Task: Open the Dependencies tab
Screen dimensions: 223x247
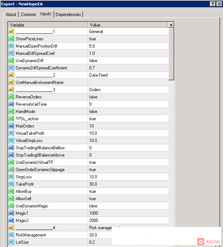Action: coord(68,15)
